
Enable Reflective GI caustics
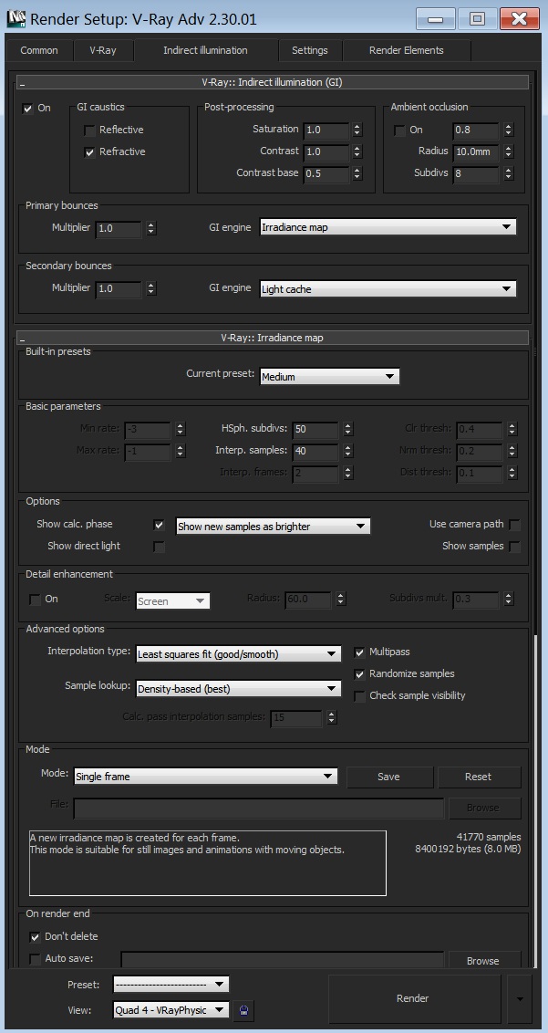click(89, 130)
